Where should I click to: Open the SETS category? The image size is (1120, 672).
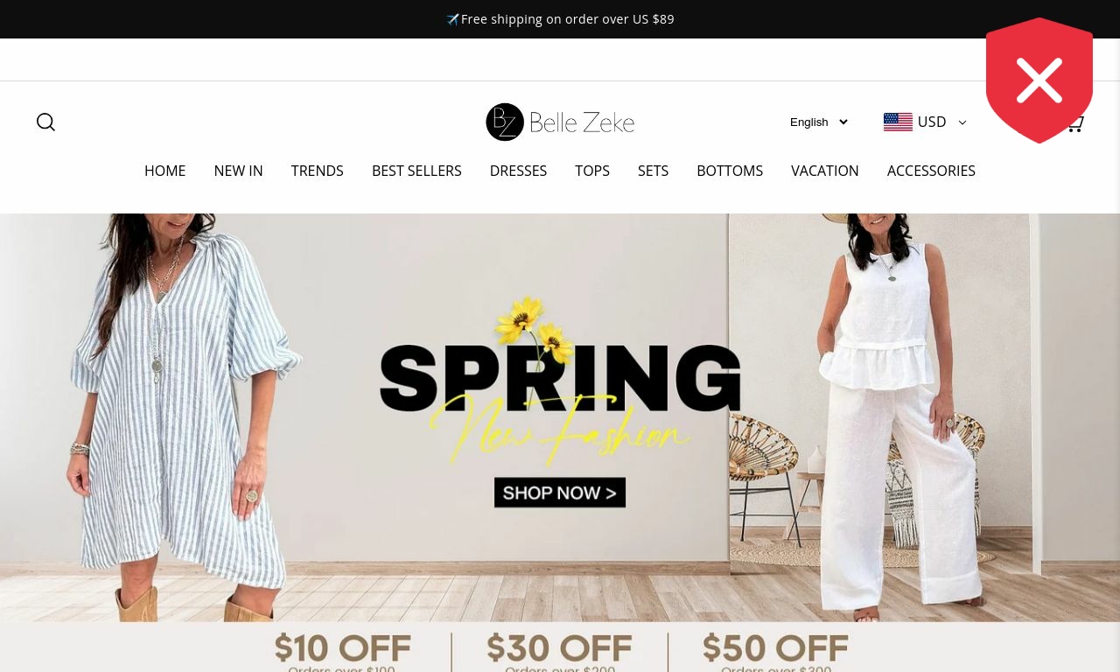pos(653,171)
